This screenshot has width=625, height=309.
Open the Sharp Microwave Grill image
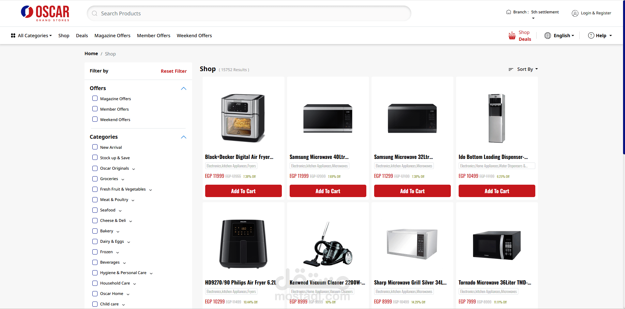[412, 244]
